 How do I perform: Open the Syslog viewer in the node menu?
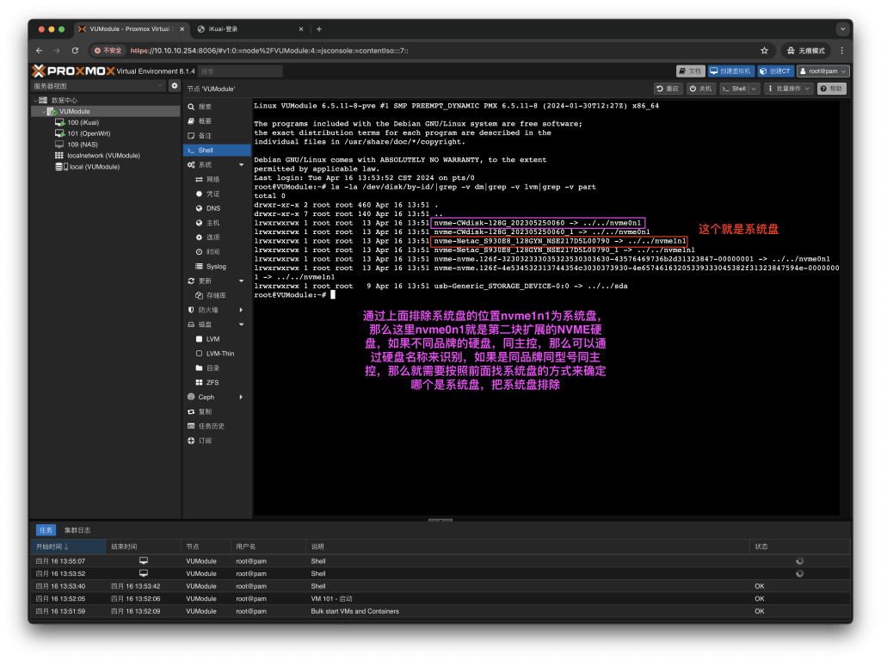[216, 266]
